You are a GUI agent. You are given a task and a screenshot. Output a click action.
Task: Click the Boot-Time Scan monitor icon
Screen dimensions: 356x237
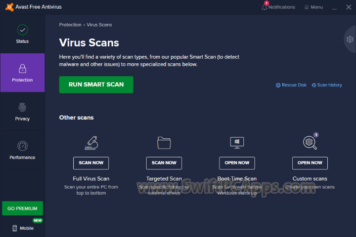237,143
